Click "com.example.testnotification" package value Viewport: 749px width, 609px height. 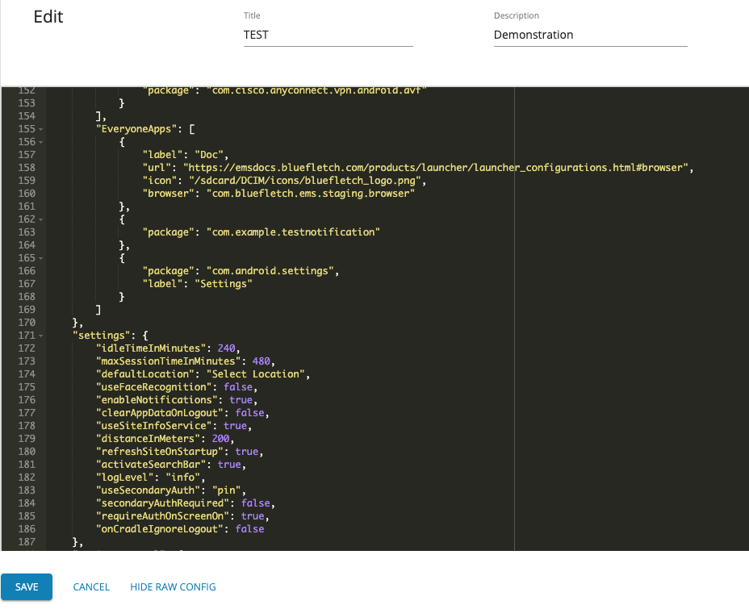293,232
